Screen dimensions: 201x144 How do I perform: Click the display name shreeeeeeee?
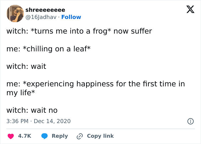pos(45,10)
